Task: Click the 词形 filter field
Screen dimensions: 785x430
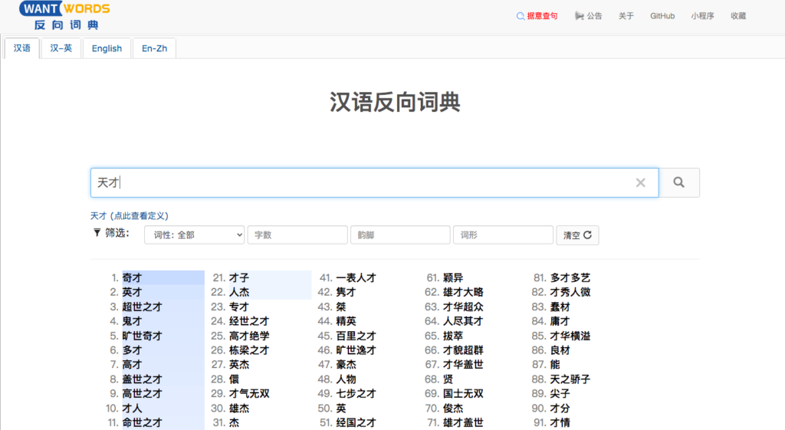Action: [503, 235]
